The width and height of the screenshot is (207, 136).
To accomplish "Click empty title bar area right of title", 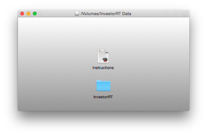I will (158, 14).
